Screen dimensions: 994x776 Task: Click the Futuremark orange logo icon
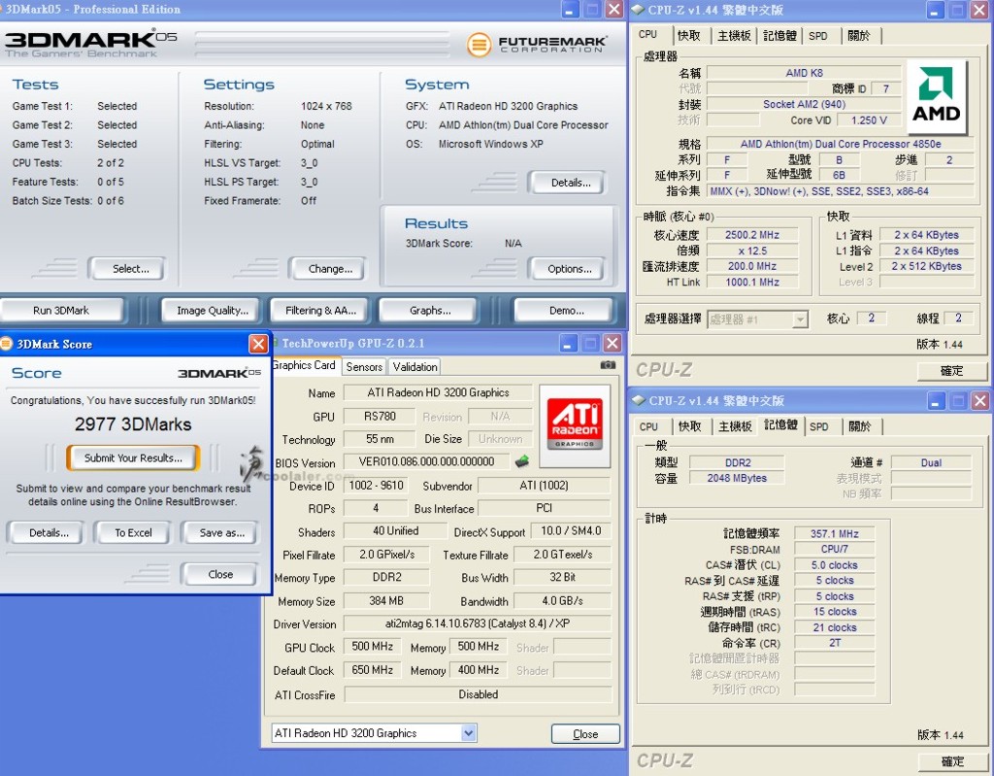tap(479, 45)
